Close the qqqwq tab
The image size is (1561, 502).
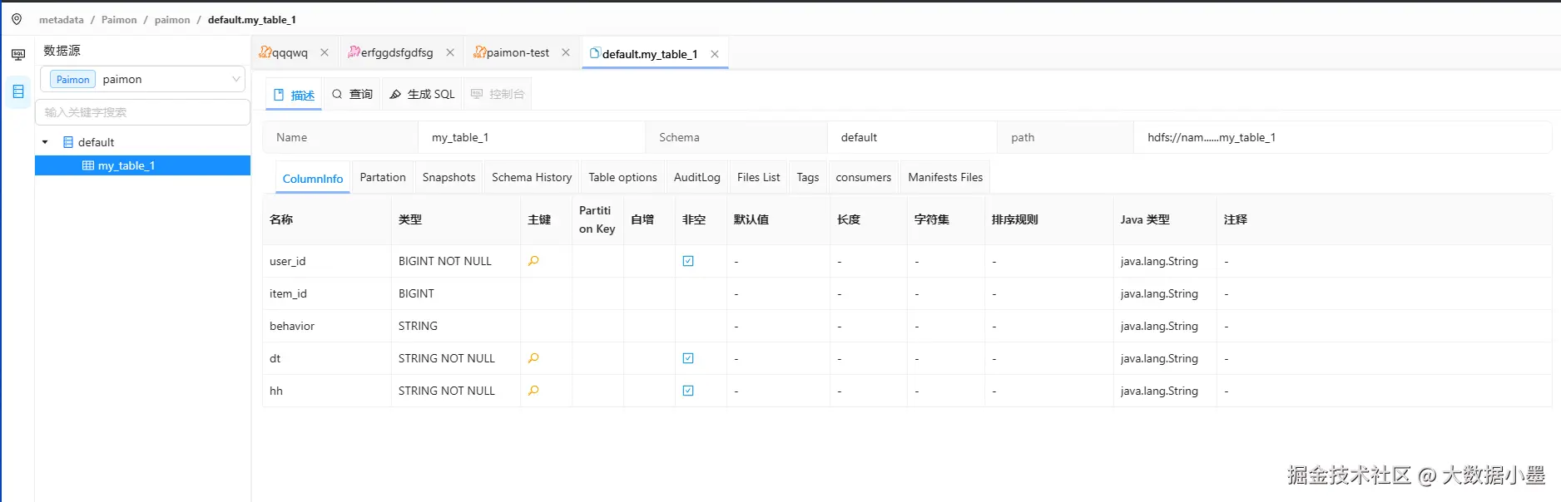coord(325,52)
